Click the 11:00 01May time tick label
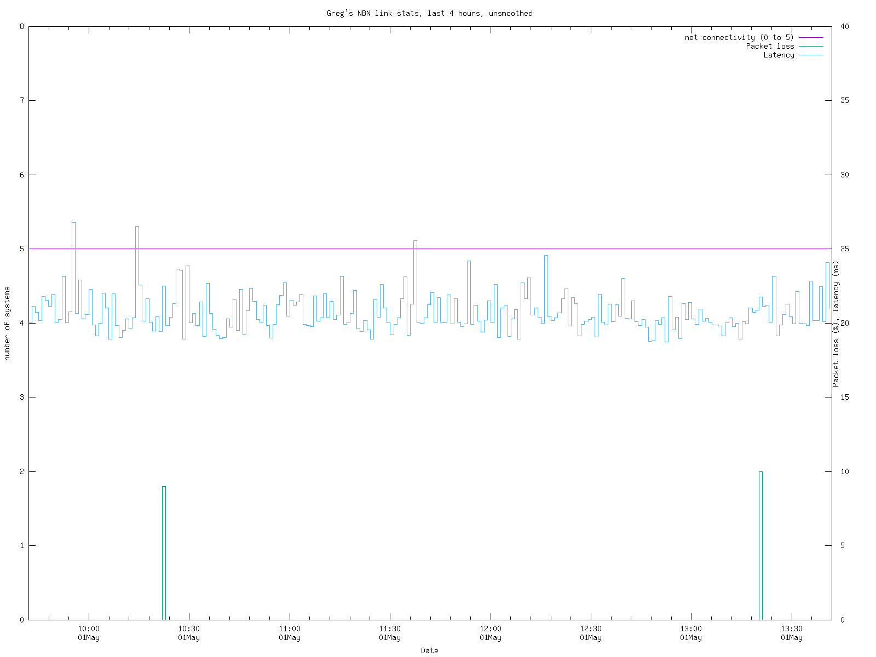The width and height of the screenshot is (876, 657). 289,633
